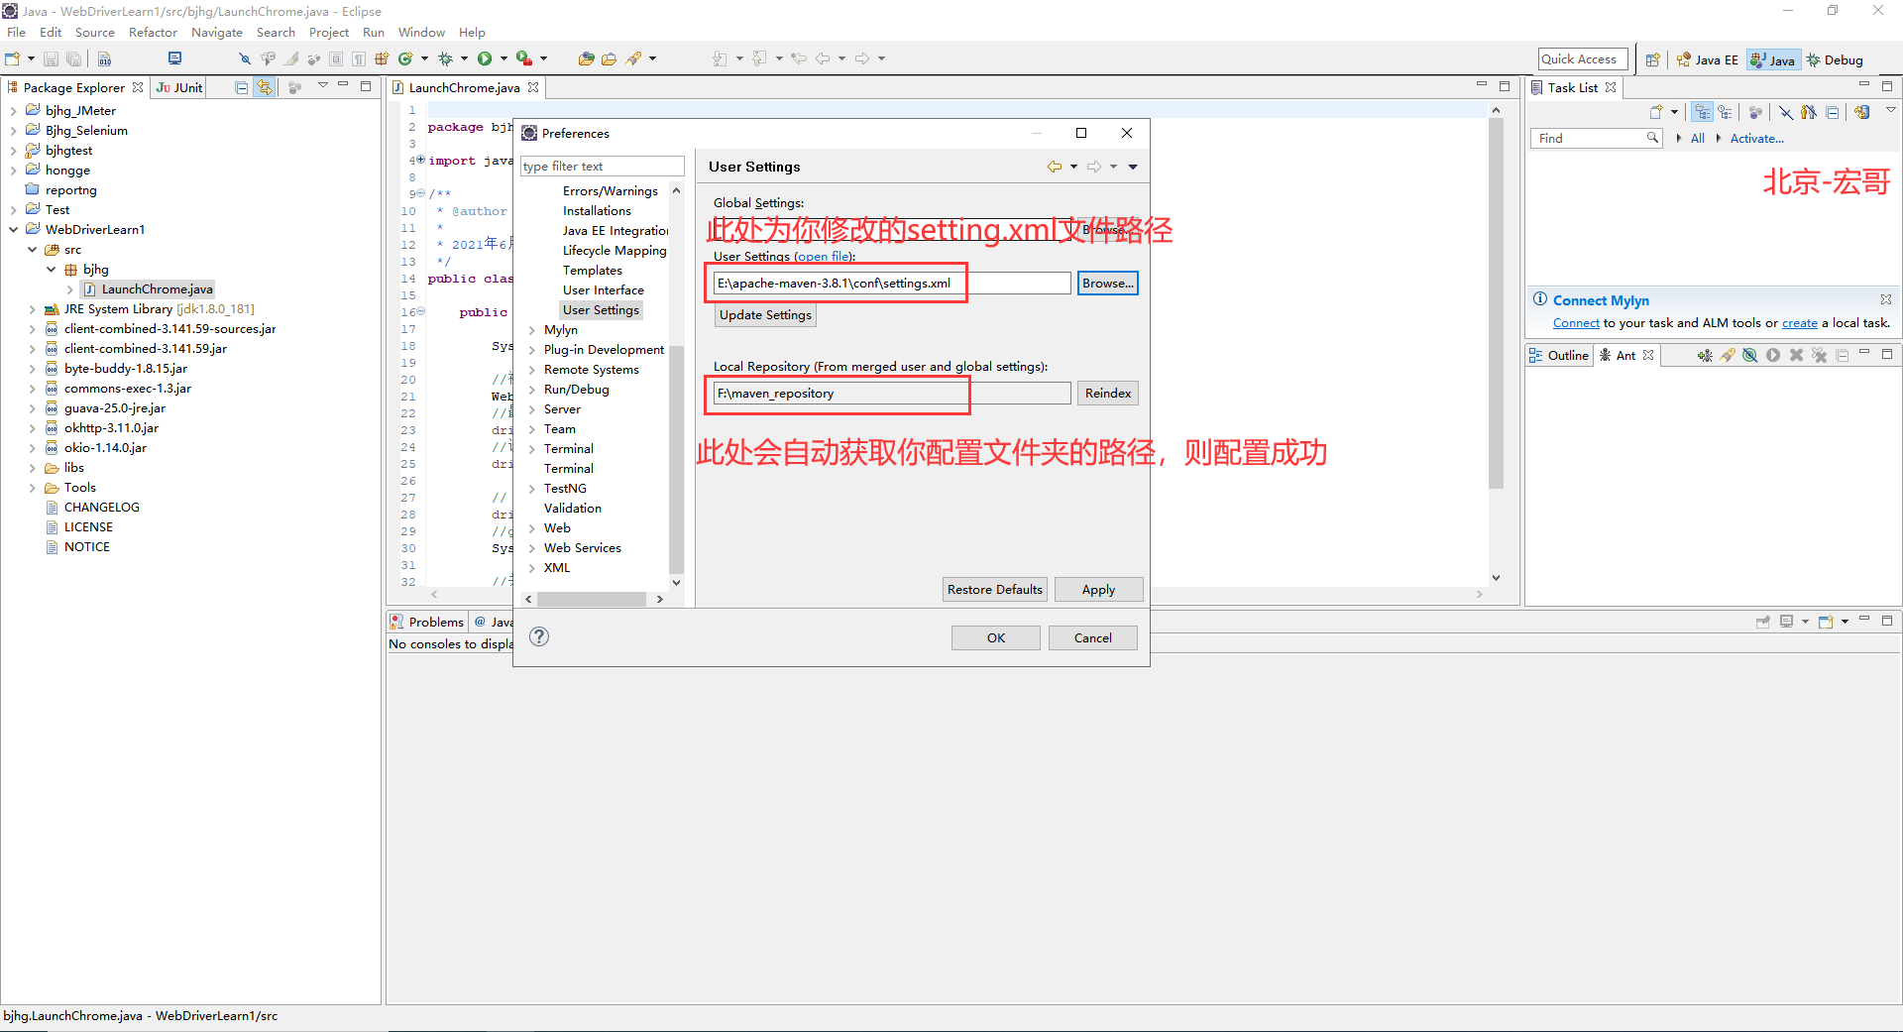Expand the Run/Debug preferences category
The width and height of the screenshot is (1903, 1032).
532,390
